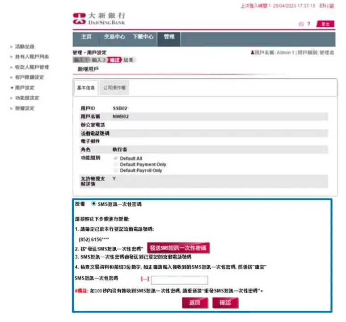The height and width of the screenshot is (322, 346).
Task: Click the 發送SMS短訊一次性密碼 button
Action: pos(178,248)
